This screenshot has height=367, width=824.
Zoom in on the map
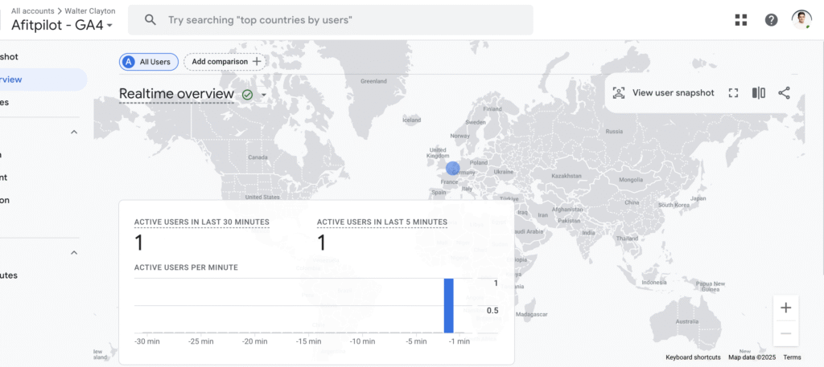pos(785,308)
